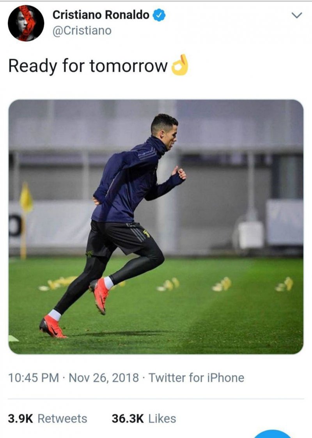
Task: Click the red Nike boot on the ground
Action: (52, 327)
